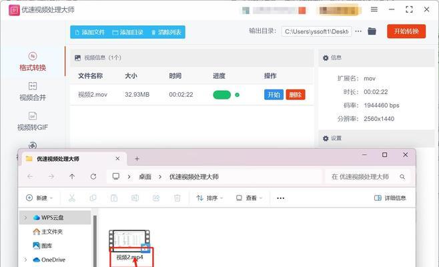The width and height of the screenshot is (439, 267).
Task: Click the Share icon in Explorer toolbar
Action: tap(156, 198)
